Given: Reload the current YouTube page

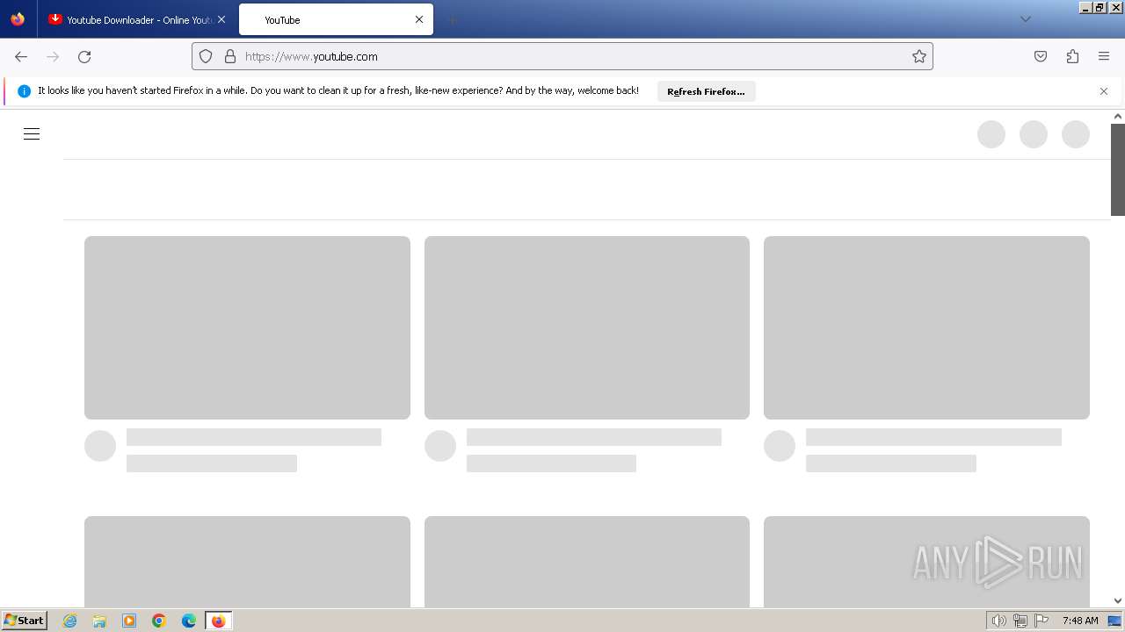Looking at the screenshot, I should click(x=84, y=56).
